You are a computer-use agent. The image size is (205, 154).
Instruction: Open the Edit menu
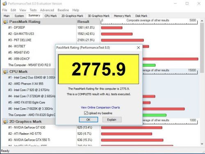pos(13,10)
